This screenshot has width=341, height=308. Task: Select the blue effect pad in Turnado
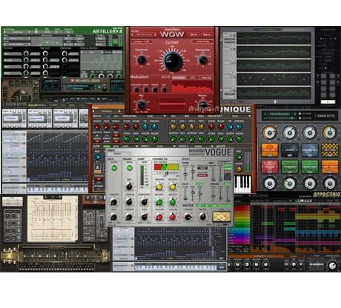pyautogui.click(x=310, y=150)
